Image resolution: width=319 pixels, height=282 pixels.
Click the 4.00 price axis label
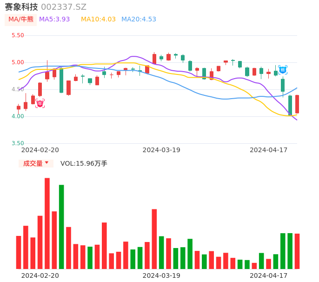click(x=18, y=116)
